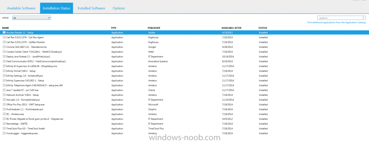Sort by the Status column header

click(263, 28)
